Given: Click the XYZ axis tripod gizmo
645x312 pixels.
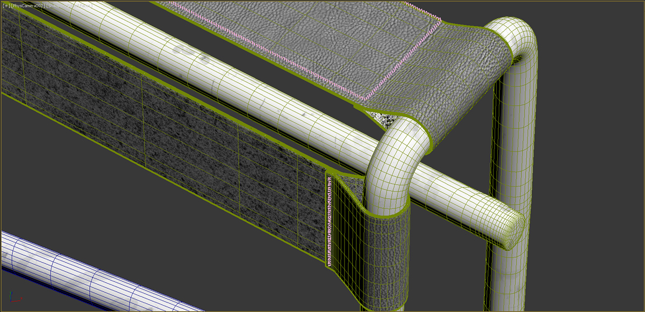Looking at the screenshot, I should [x=16, y=296].
